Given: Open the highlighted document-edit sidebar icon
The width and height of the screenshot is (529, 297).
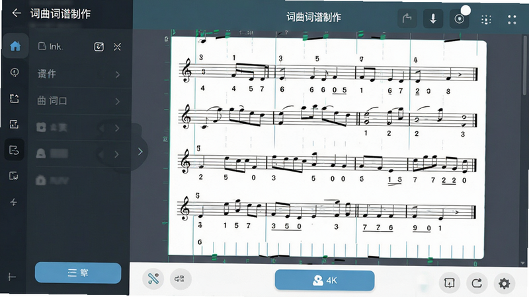Looking at the screenshot, I should pos(14,150).
